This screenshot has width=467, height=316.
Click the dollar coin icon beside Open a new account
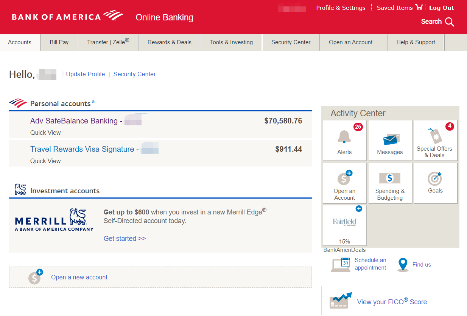click(x=36, y=277)
